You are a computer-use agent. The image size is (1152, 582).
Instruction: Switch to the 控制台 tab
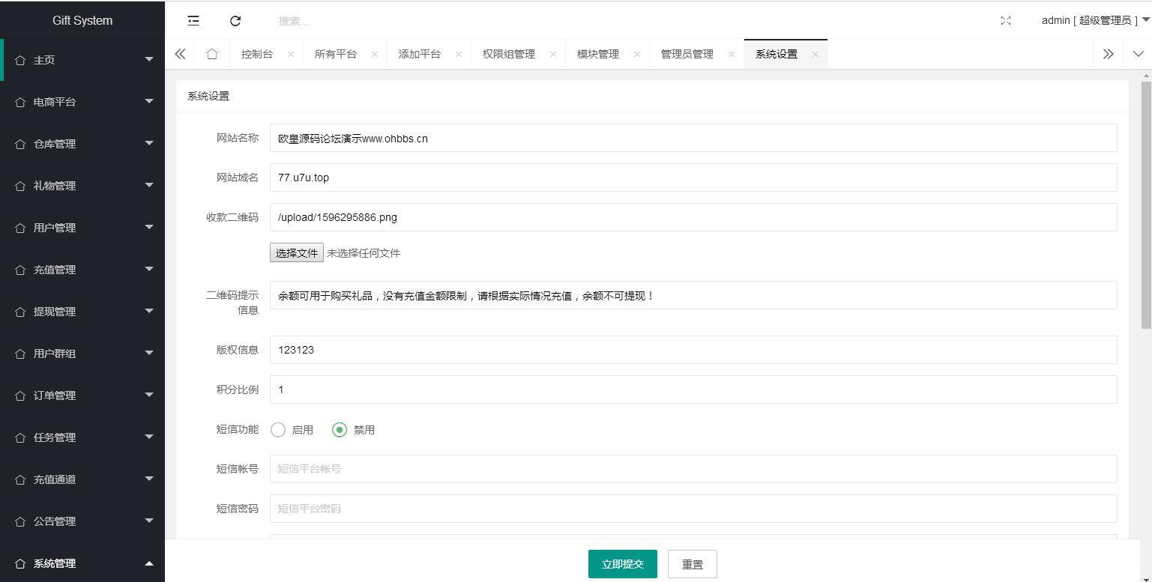coord(258,53)
